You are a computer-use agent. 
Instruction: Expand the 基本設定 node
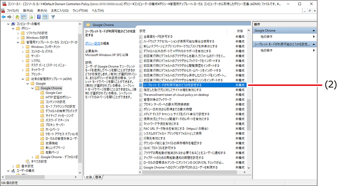click(x=13, y=166)
